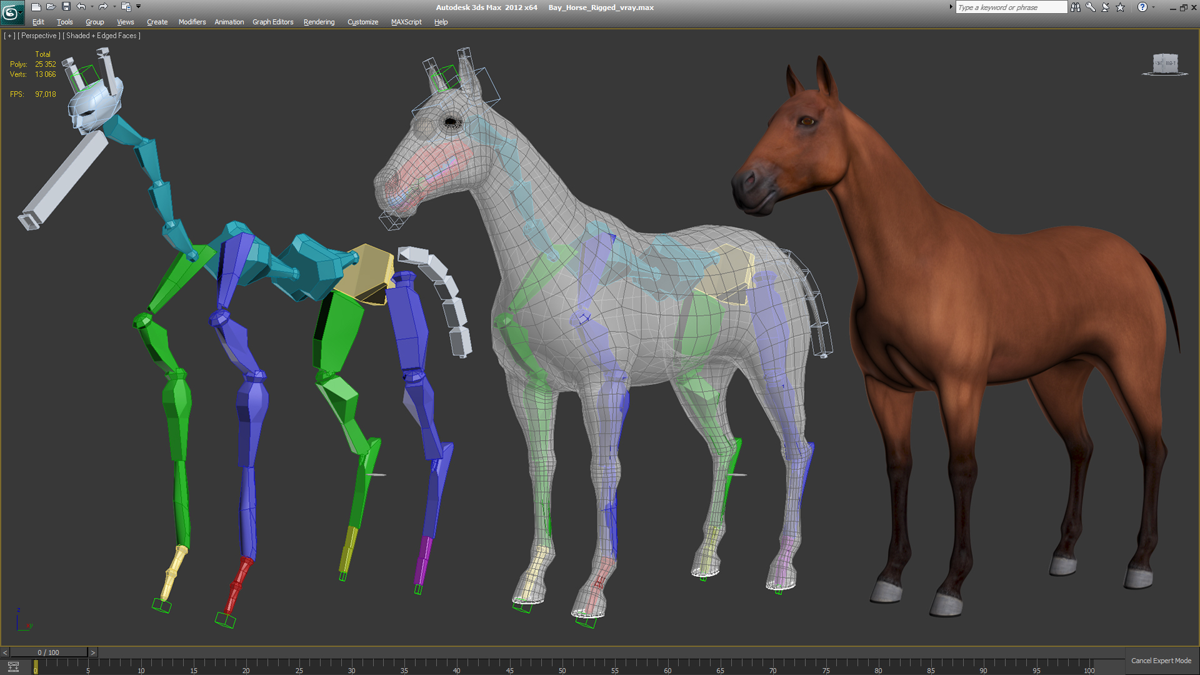
Task: Click the 0 / 100 time slider handle
Action: [49, 652]
